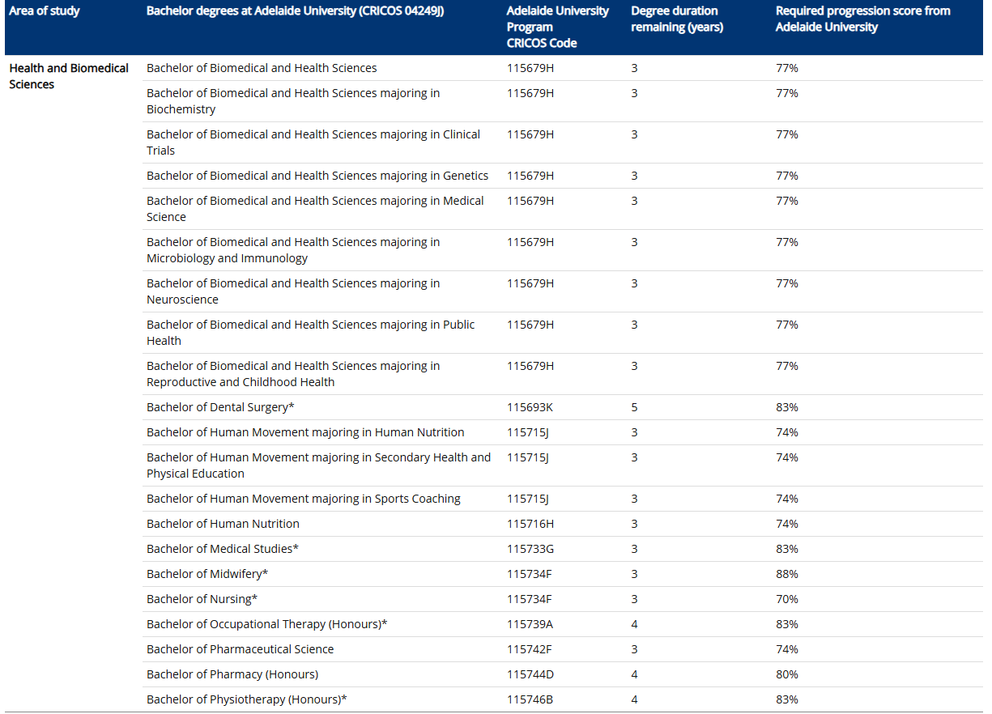This screenshot has height=714, width=992.
Task: Click the CRICOS code in the Neuroscience row
Action: tap(530, 283)
